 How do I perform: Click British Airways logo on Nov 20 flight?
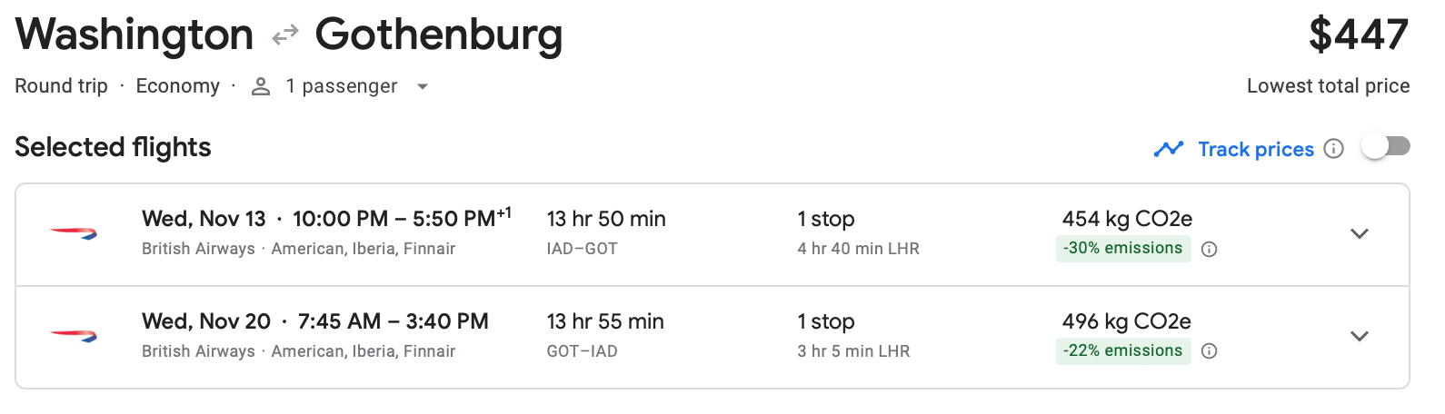click(x=74, y=337)
